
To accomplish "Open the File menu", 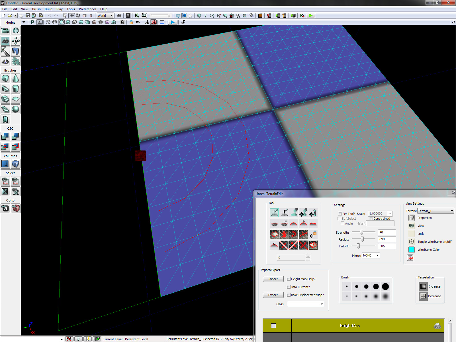I will pos(5,9).
